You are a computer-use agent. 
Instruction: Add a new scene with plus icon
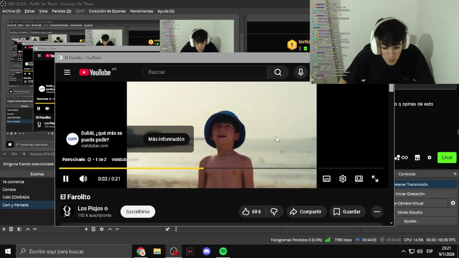coord(4,229)
